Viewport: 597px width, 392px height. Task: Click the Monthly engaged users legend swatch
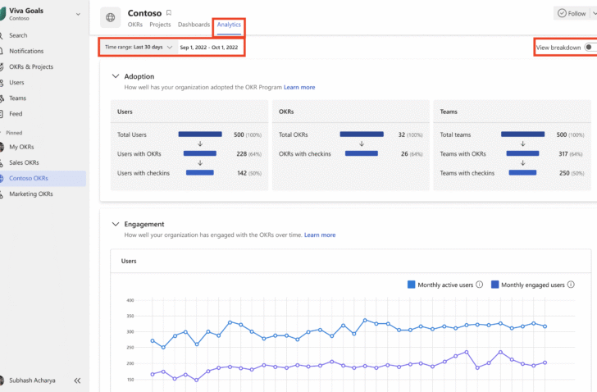[x=495, y=285]
